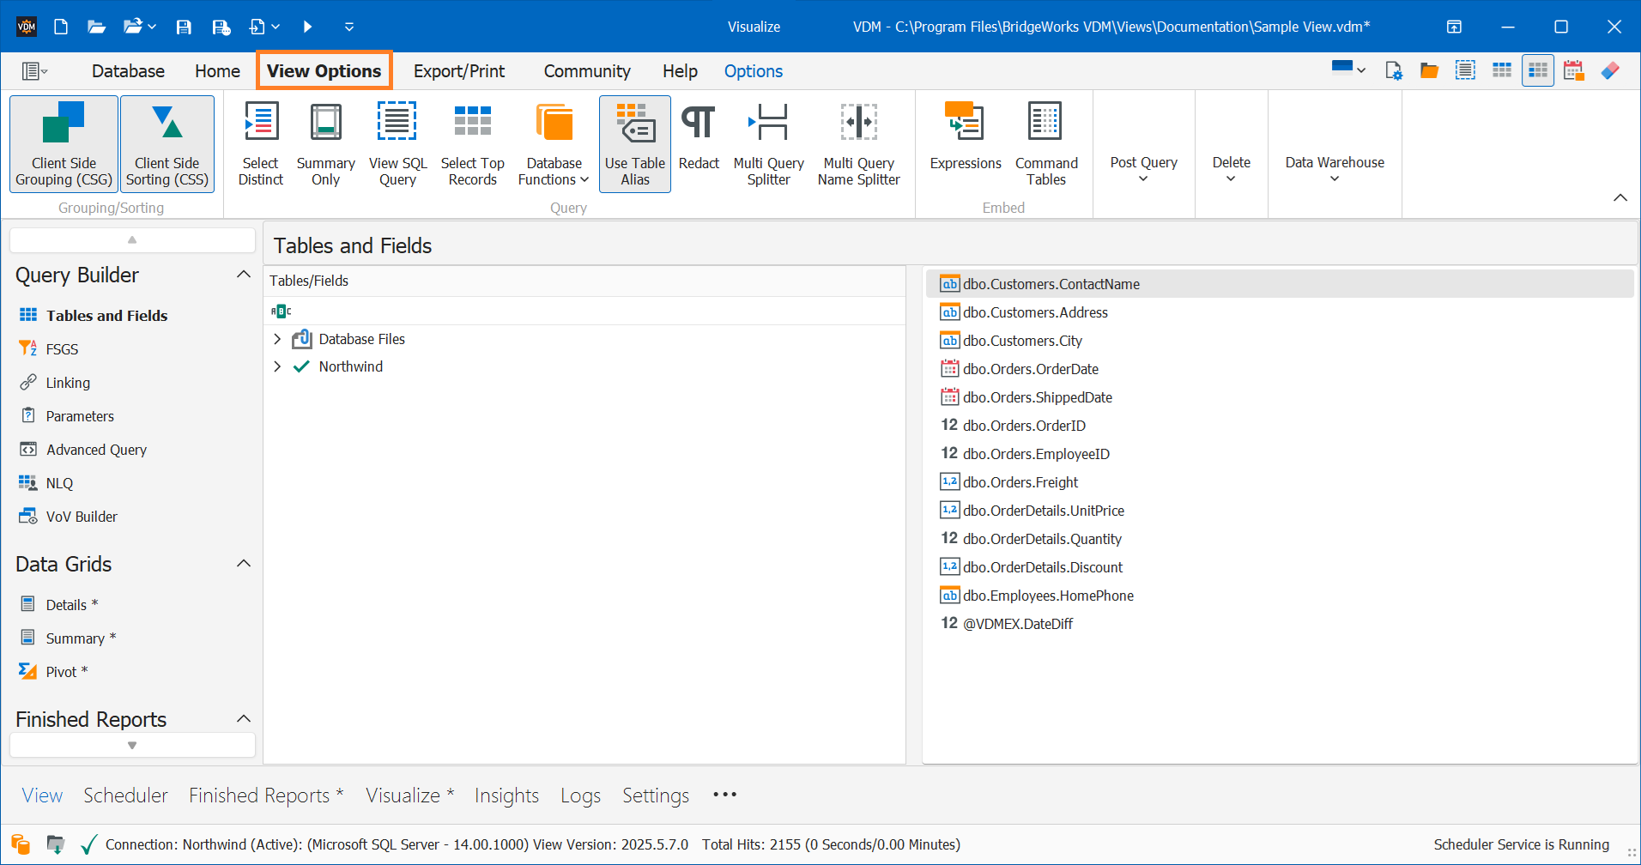This screenshot has height=865, width=1641.
Task: Open Insights bottom tab
Action: (x=506, y=795)
